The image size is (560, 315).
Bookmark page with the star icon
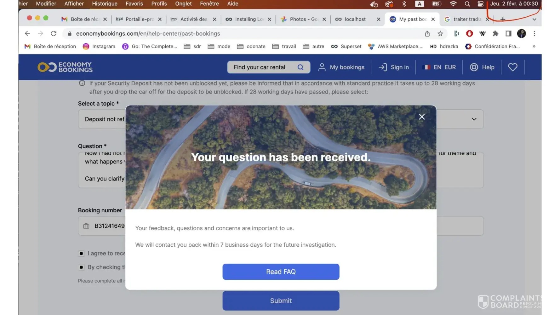coord(440,33)
